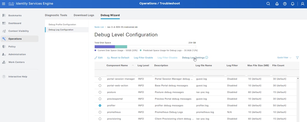
Task: Click the Total Disk Space usage bar
Action: click(x=145, y=46)
